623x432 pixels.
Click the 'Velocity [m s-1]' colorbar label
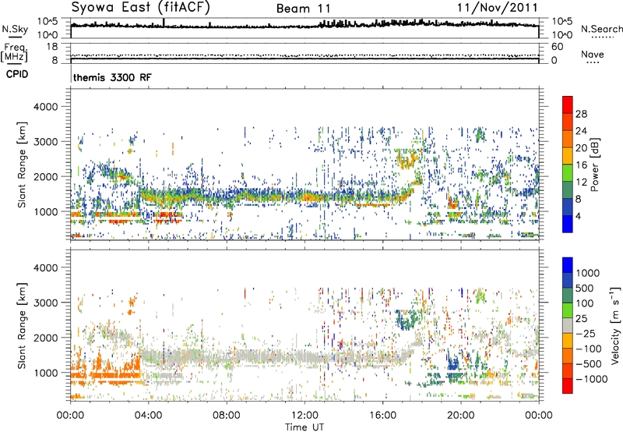point(615,325)
